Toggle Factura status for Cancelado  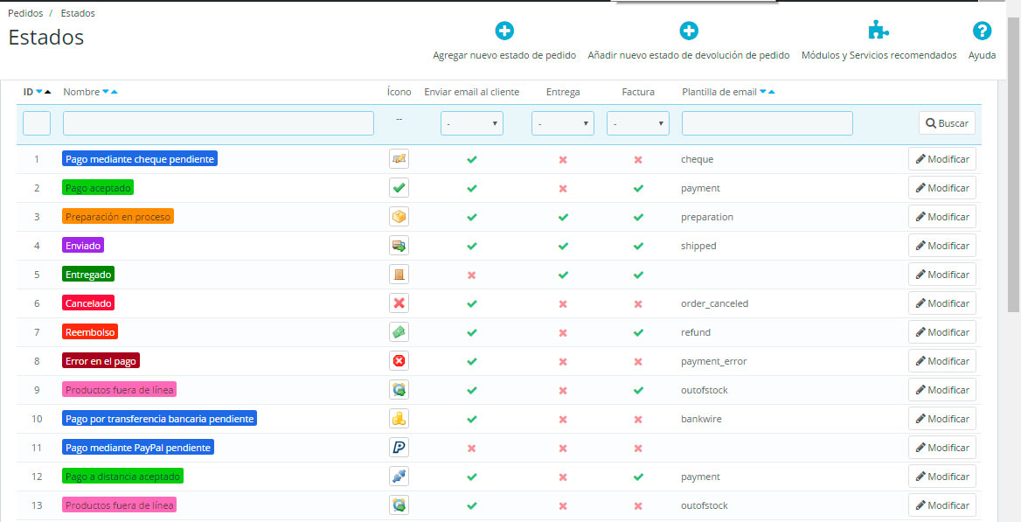(x=638, y=303)
